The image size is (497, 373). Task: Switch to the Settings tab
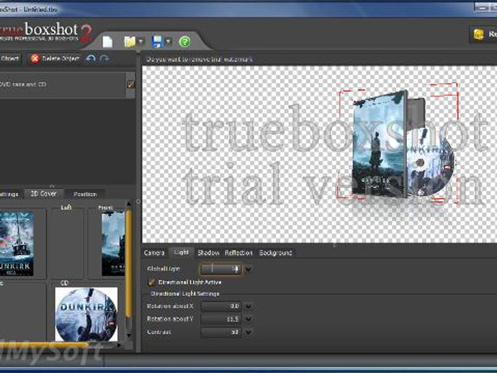[x=9, y=194]
